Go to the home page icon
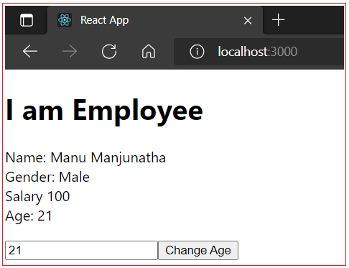Screen dimensions: 349x268 coord(149,51)
